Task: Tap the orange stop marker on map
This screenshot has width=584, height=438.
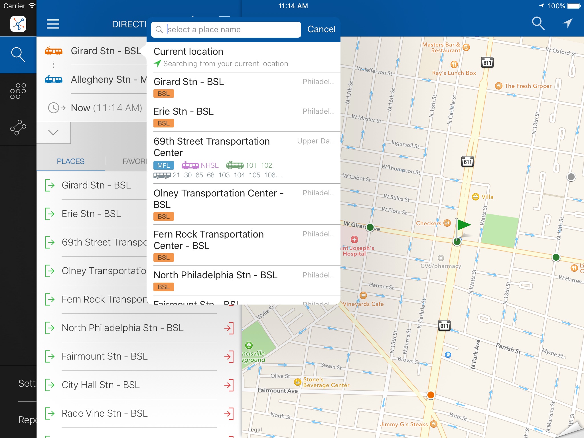Action: point(431,395)
